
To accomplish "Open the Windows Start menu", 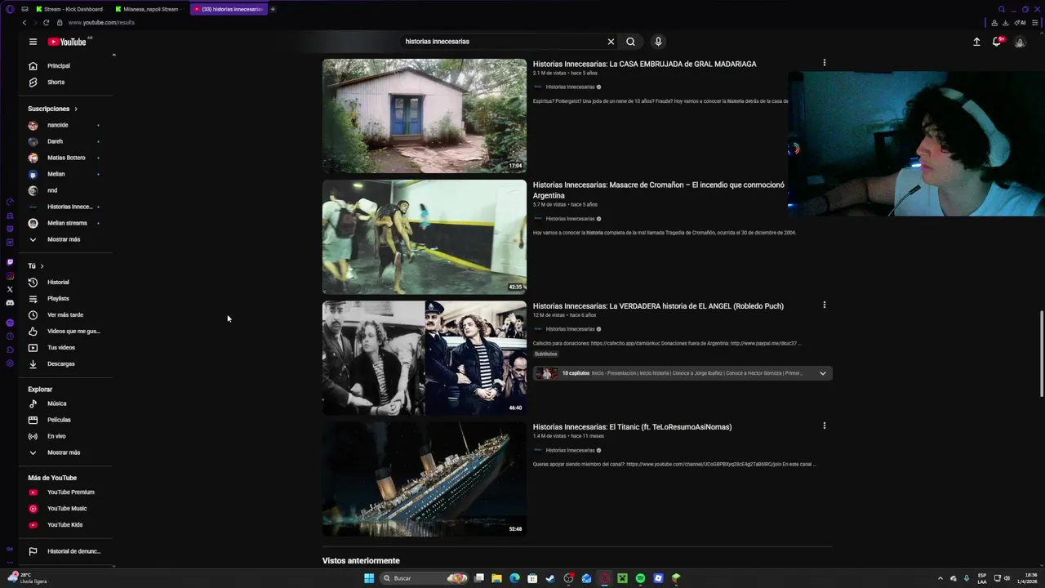I will coord(369,578).
